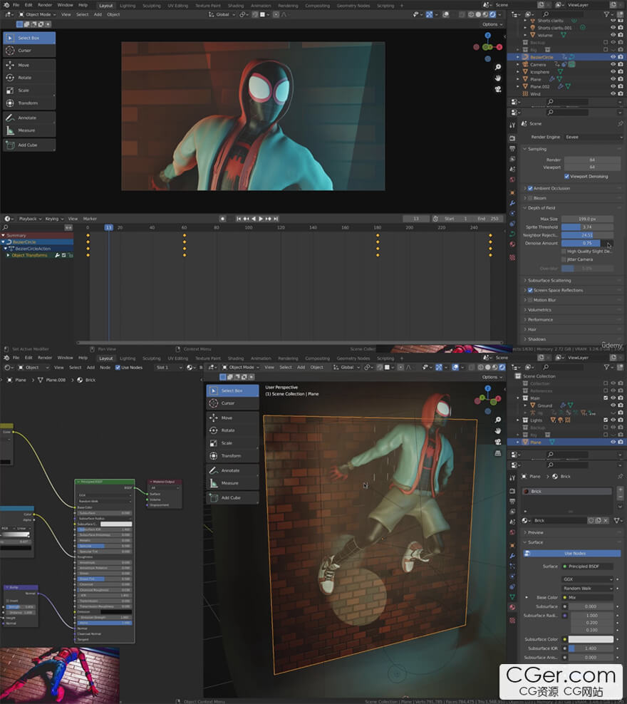Click play animation button in timeline
Screen dimensions: 627x704
tap(261, 219)
